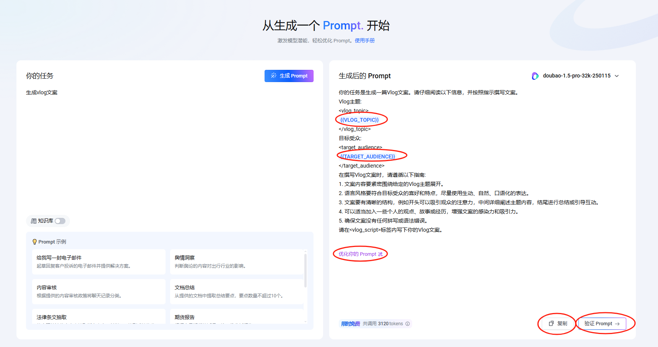Click the {{VLOG_TOPIC}} variable placeholder
Image resolution: width=658 pixels, height=347 pixels.
pyautogui.click(x=359, y=120)
